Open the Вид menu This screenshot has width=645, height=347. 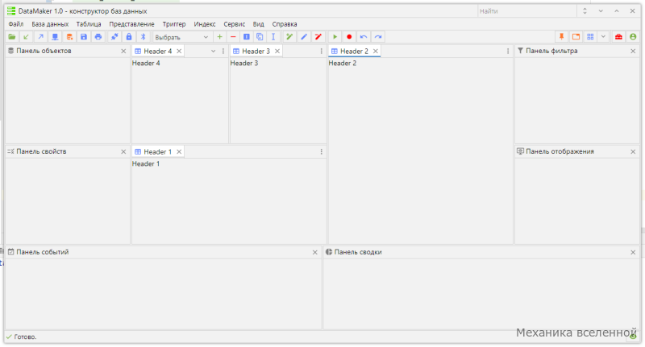[258, 24]
